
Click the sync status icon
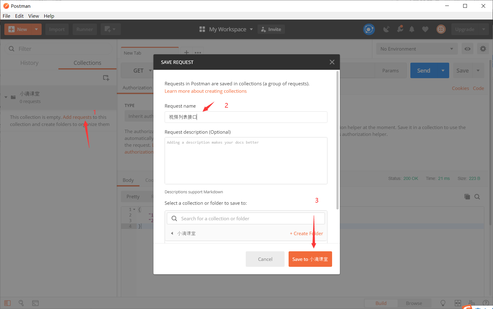click(x=369, y=29)
